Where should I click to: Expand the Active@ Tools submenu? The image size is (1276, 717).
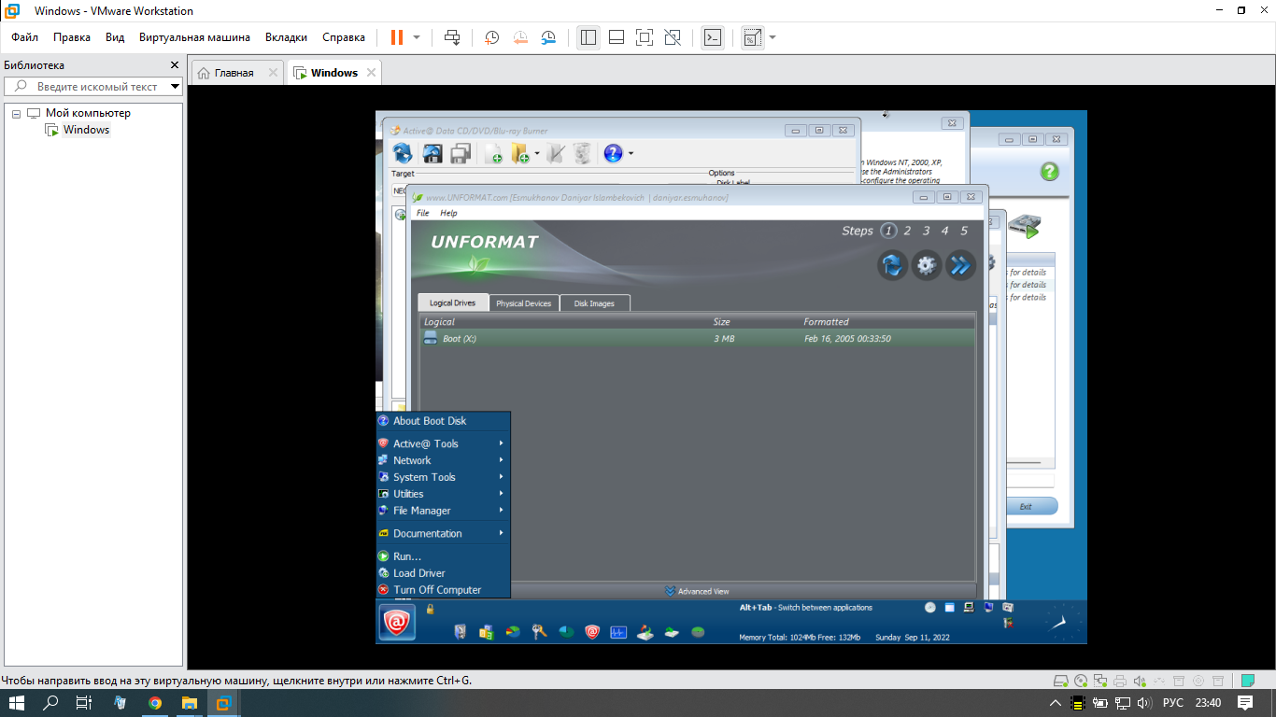point(444,443)
